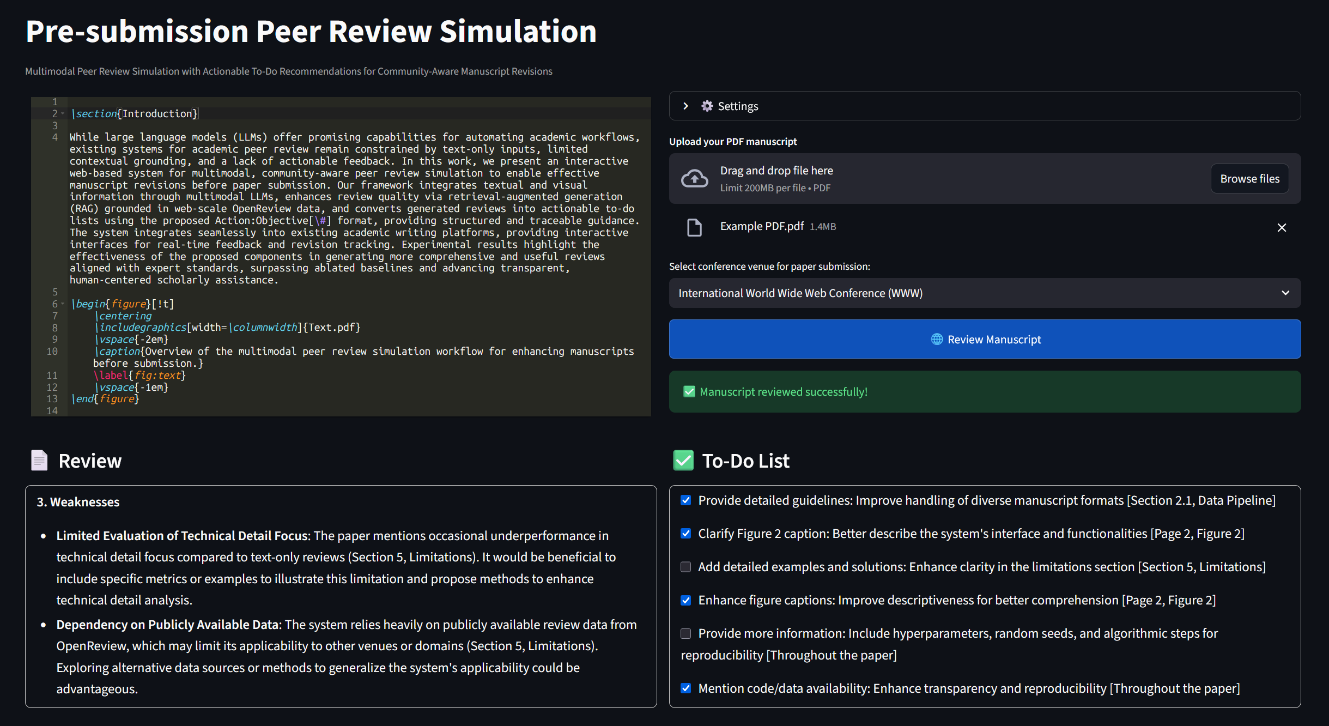Remove uploaded Example PDF.pdf with X
The image size is (1329, 726).
[1282, 227]
